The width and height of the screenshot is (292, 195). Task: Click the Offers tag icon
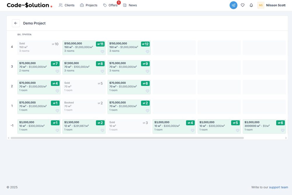coord(105,5)
